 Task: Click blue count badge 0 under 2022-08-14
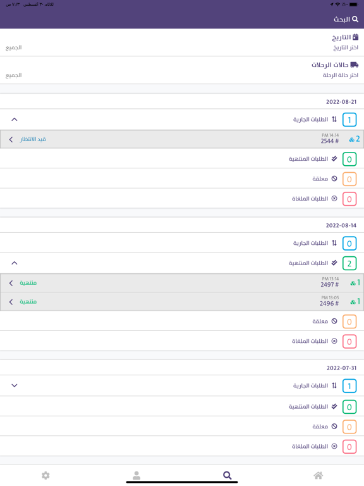pos(349,243)
